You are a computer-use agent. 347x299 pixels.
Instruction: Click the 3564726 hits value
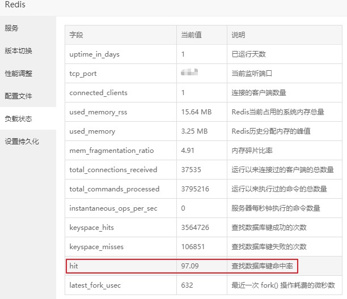195,228
